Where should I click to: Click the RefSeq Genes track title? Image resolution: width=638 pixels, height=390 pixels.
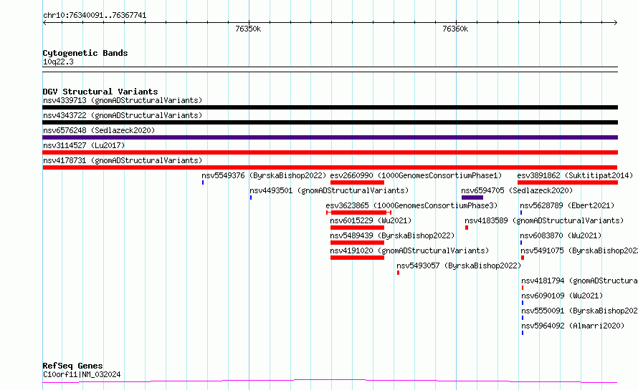(x=72, y=366)
